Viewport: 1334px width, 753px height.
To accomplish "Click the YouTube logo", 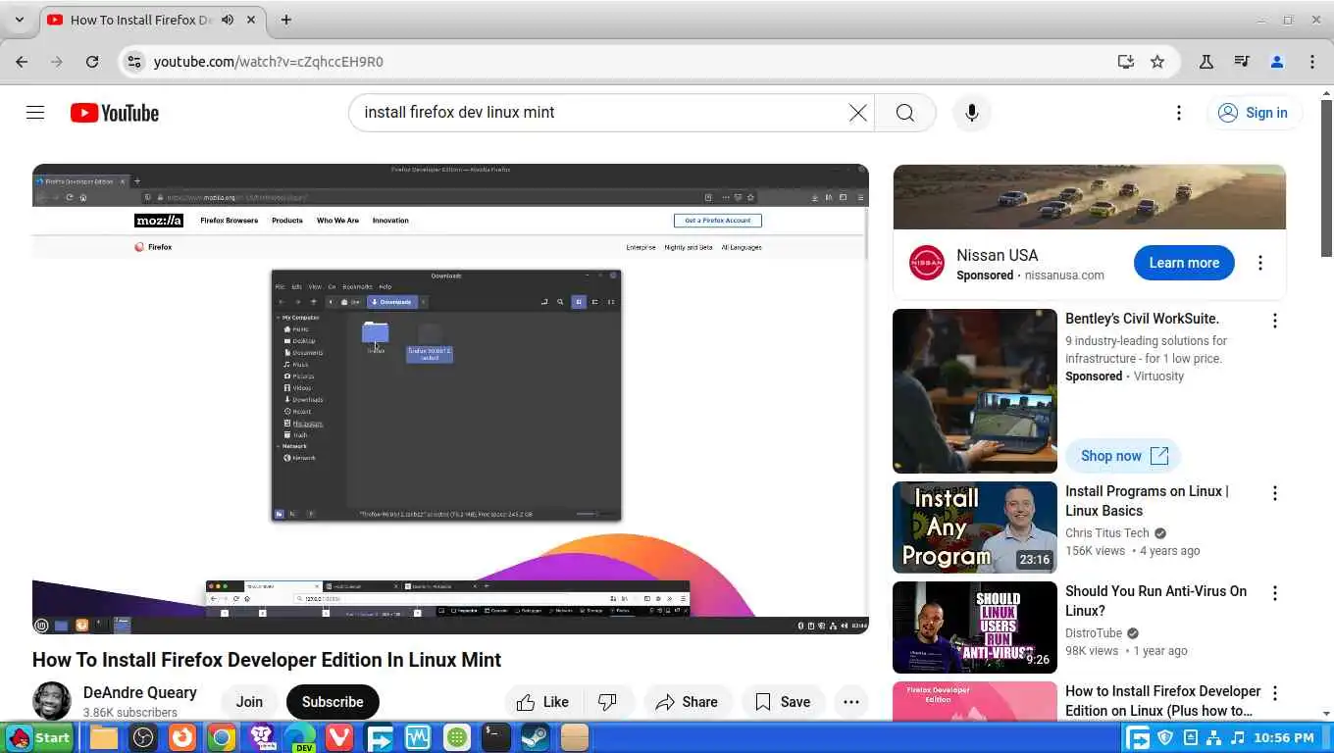I will tap(115, 113).
